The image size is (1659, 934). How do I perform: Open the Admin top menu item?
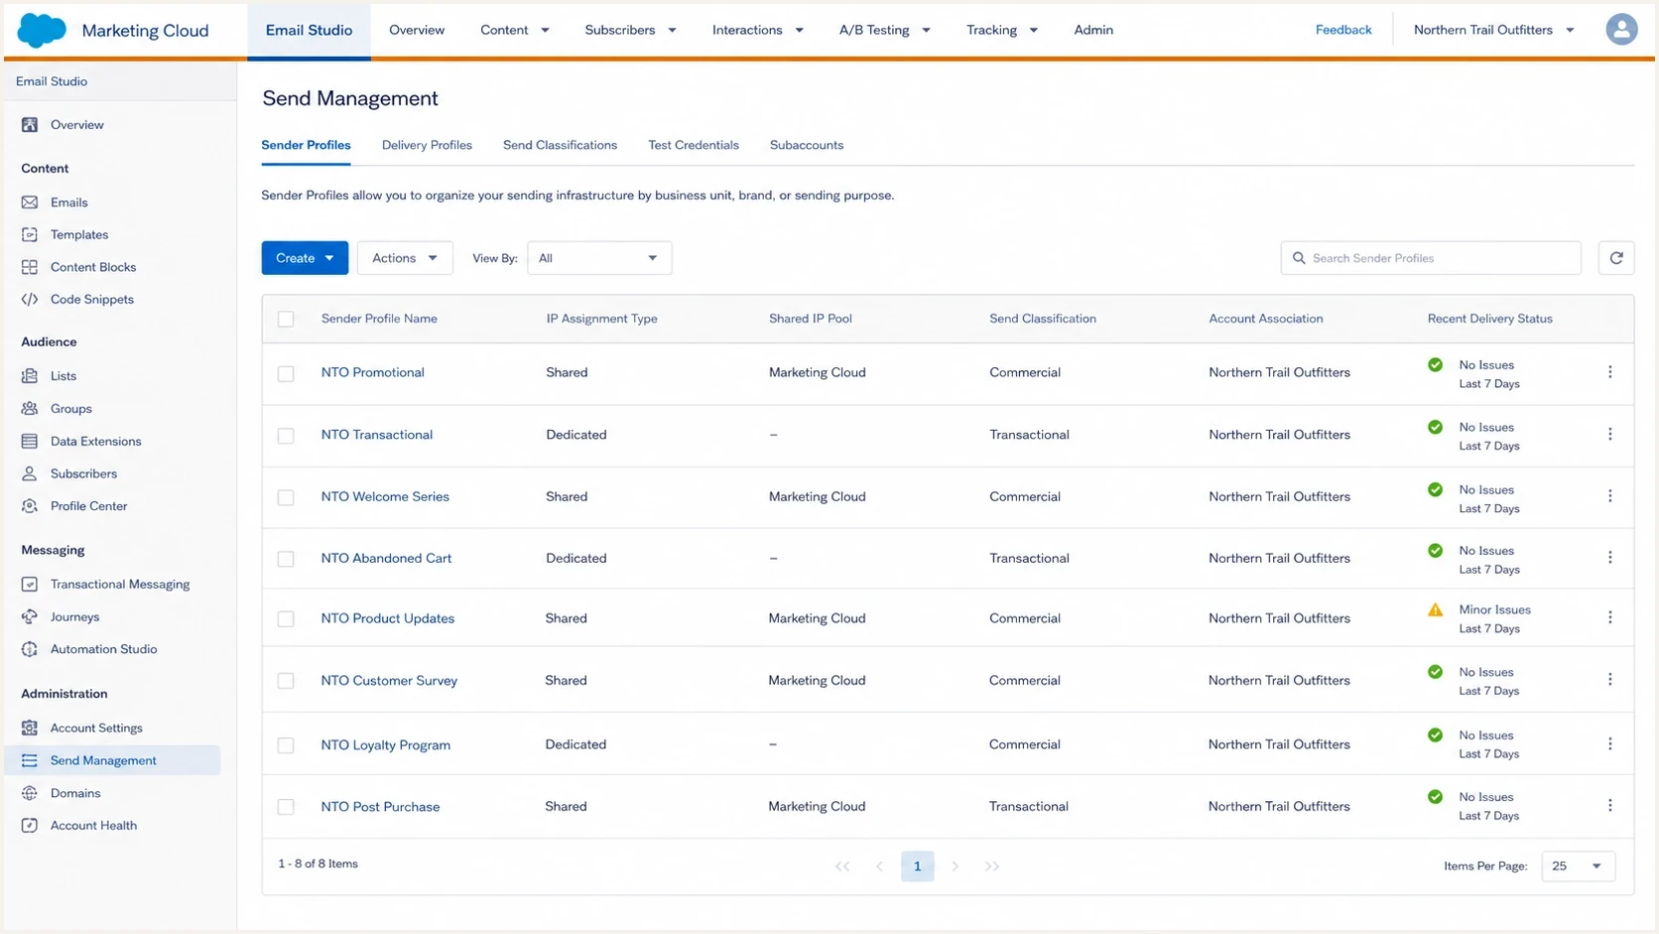1093,30
